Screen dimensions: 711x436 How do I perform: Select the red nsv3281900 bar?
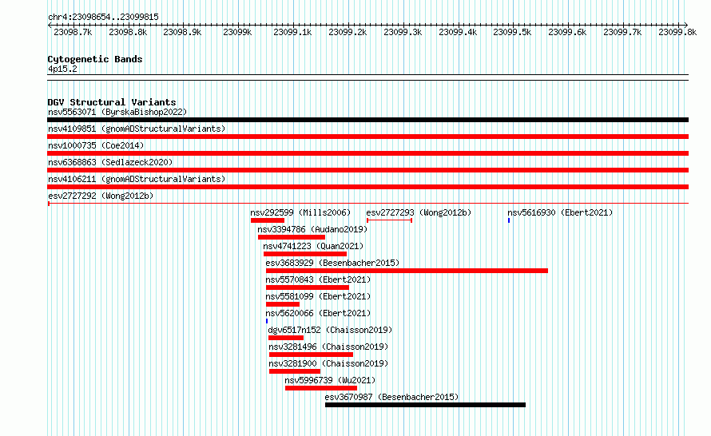coord(295,371)
